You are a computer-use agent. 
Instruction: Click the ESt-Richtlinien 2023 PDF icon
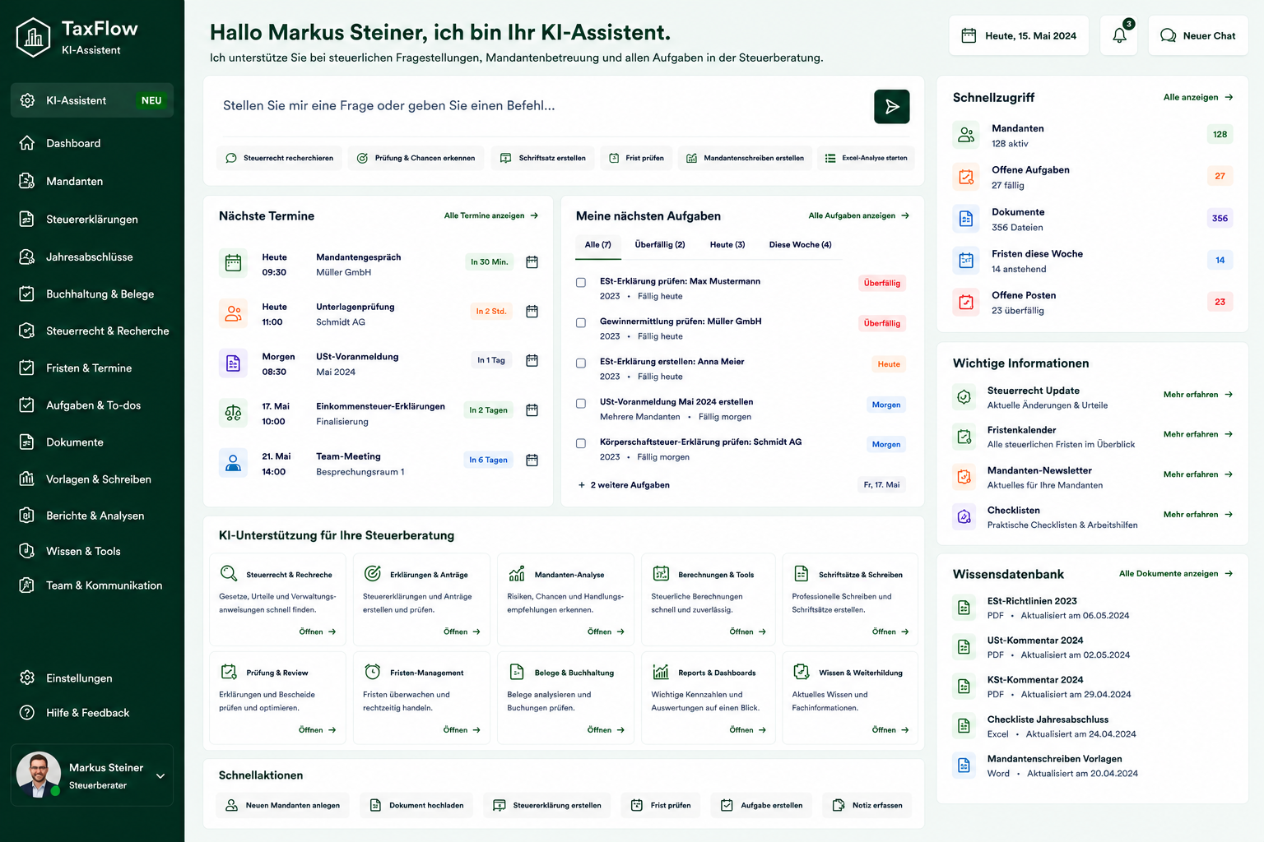coord(964,608)
